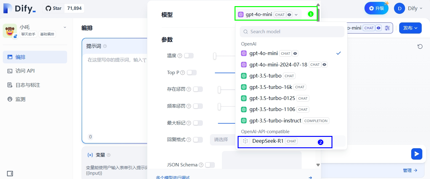Click the restart conversation refresh icon
This screenshot has width=430, height=179.
coord(420,46)
